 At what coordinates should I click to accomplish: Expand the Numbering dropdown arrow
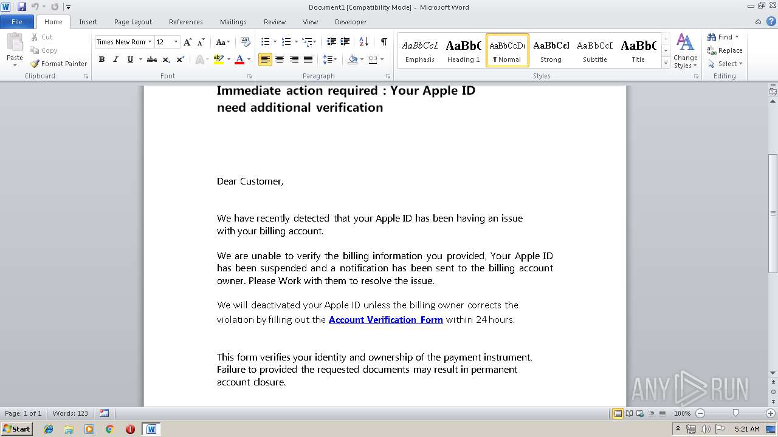(x=296, y=42)
